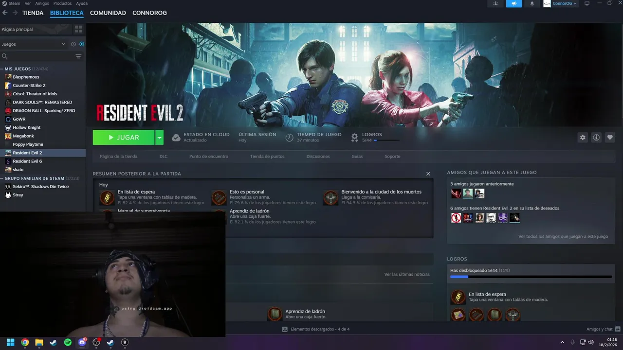
Task: Open Ver todos los amigos link
Action: pos(563,236)
